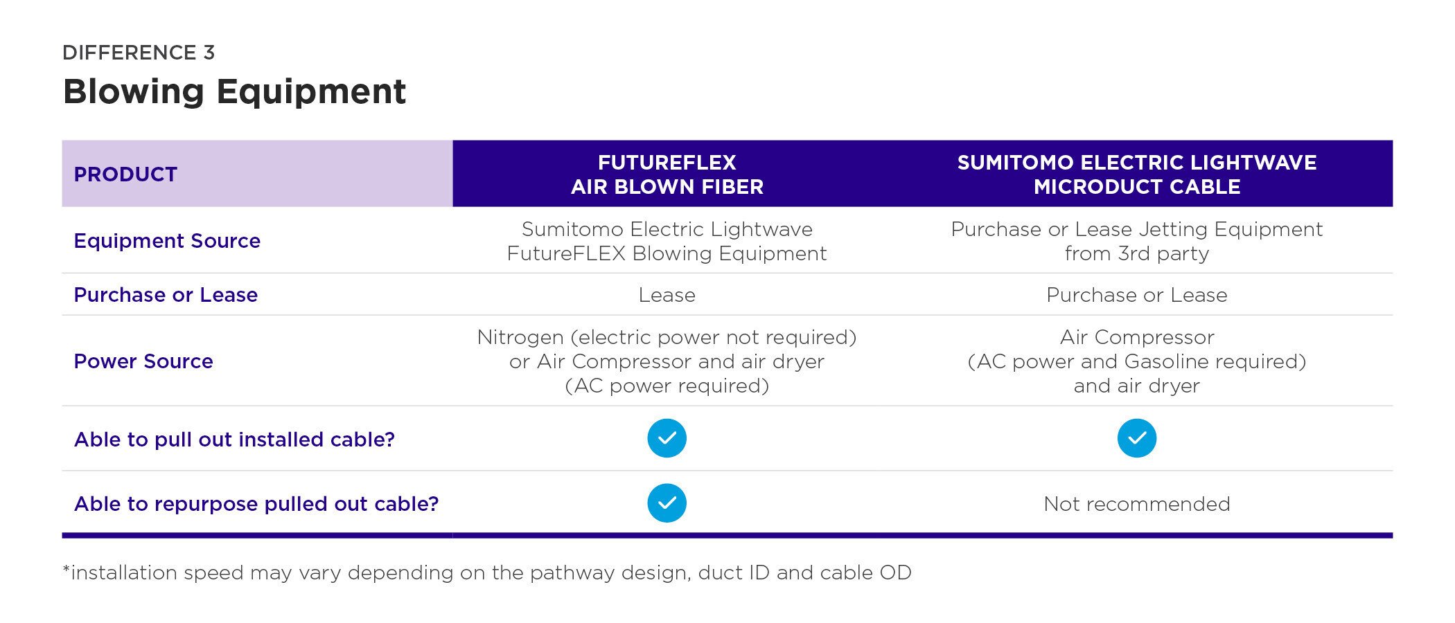1455x623 pixels.
Task: Click the FutureFLEX Air Blown Fiber column header
Action: (x=667, y=174)
